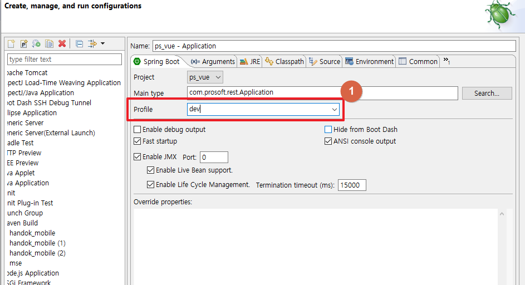Select Apache Tomcat in configuration tree

(27, 73)
